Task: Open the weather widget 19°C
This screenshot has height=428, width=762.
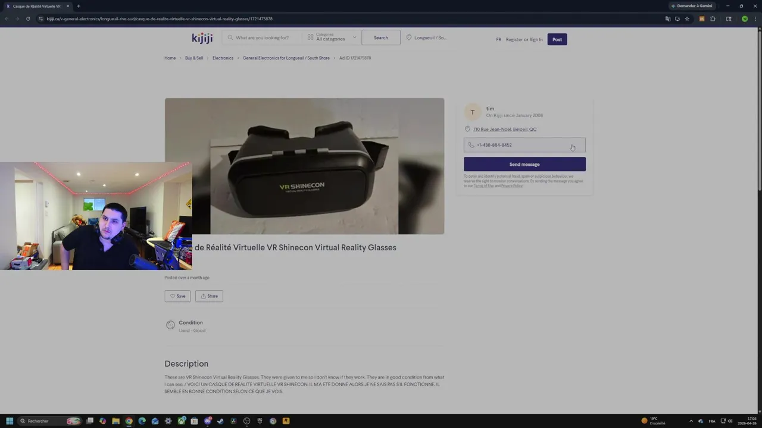Action: pyautogui.click(x=652, y=421)
